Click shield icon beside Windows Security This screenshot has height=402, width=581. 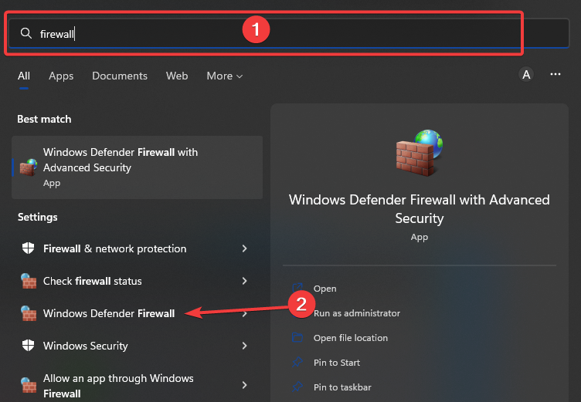pos(28,346)
